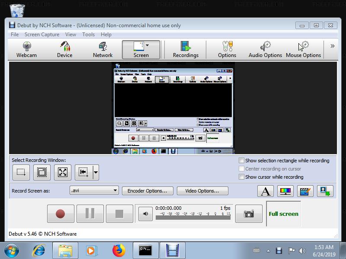Screen dimensions: 346x259
Task: Toggle Show cursor while recording checkbox
Action: (242, 177)
